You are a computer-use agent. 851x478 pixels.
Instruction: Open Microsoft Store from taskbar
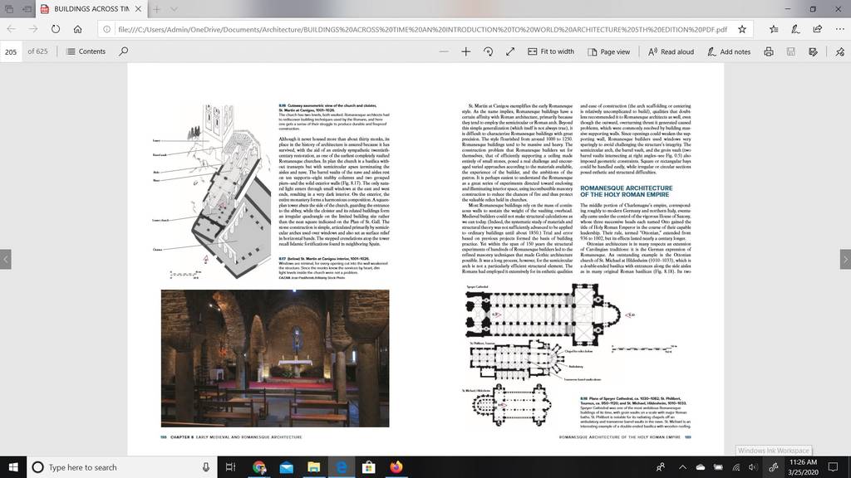[x=368, y=467]
